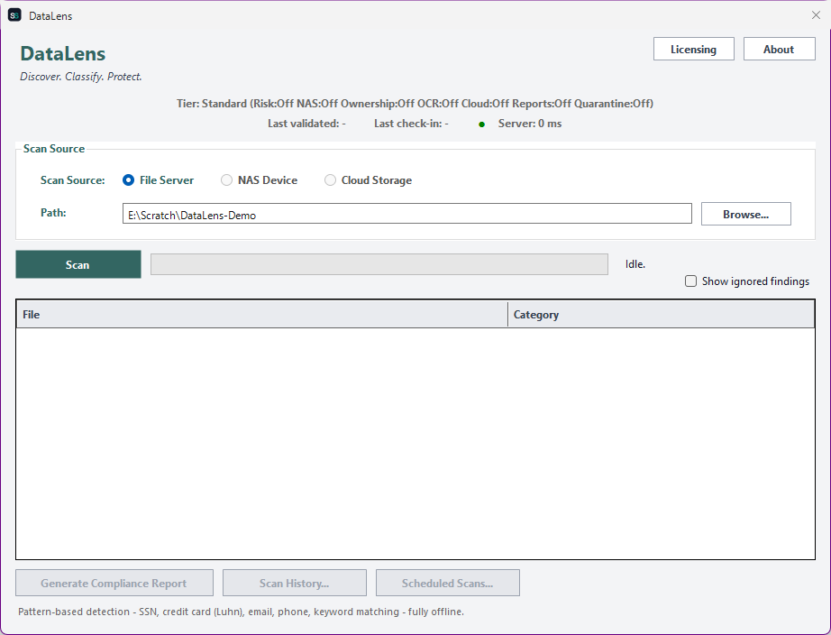Click the green server status indicator
Screen dimensions: 831x635
click(482, 124)
